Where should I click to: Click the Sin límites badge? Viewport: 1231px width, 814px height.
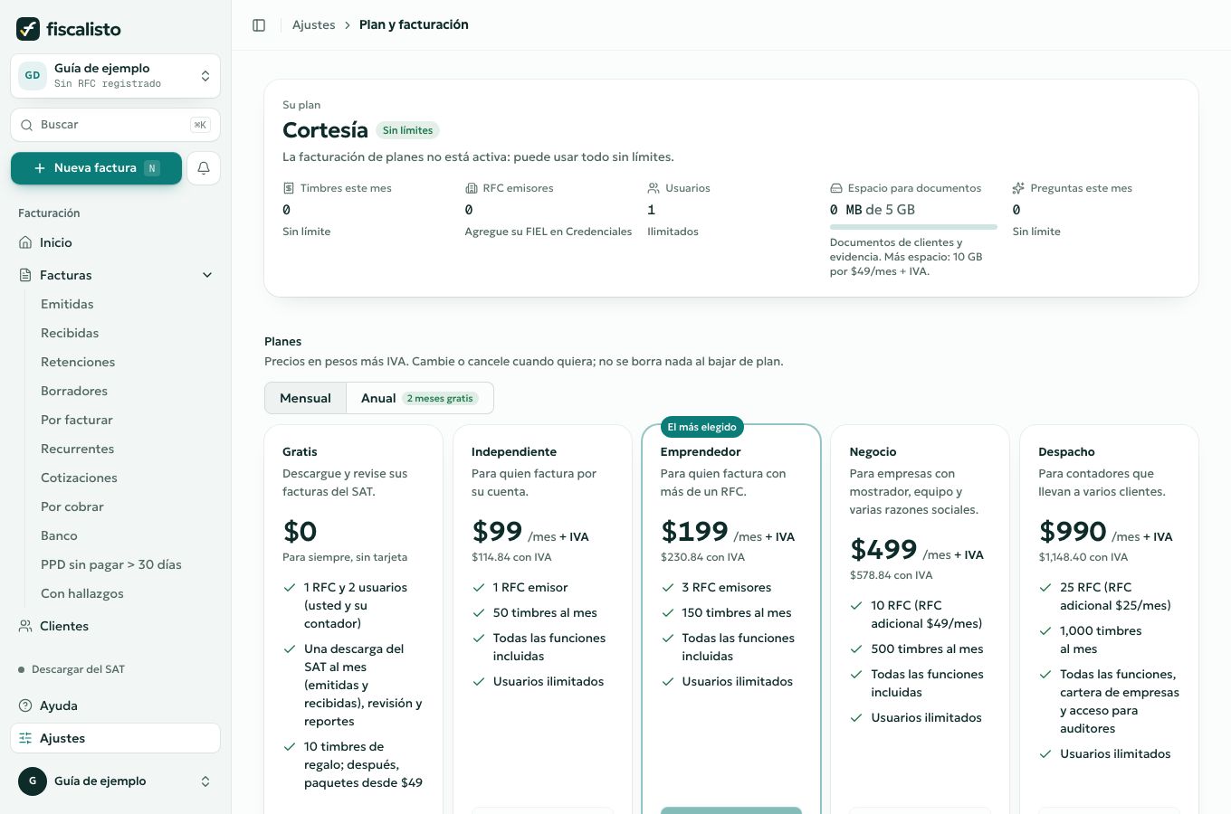tap(407, 130)
